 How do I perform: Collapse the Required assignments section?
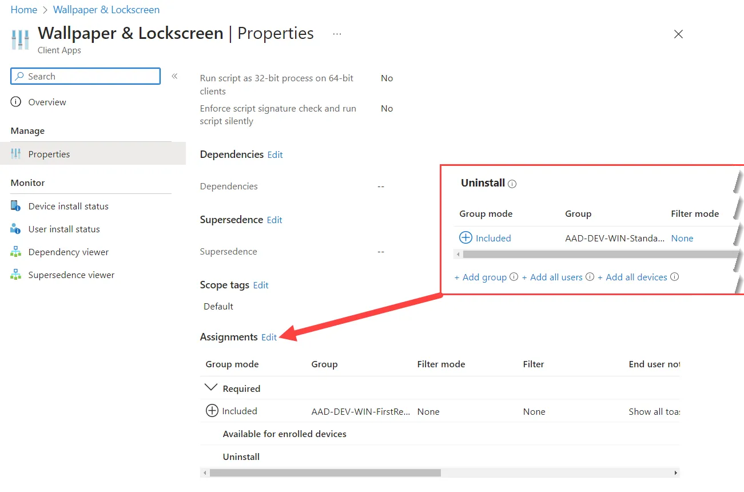[211, 388]
